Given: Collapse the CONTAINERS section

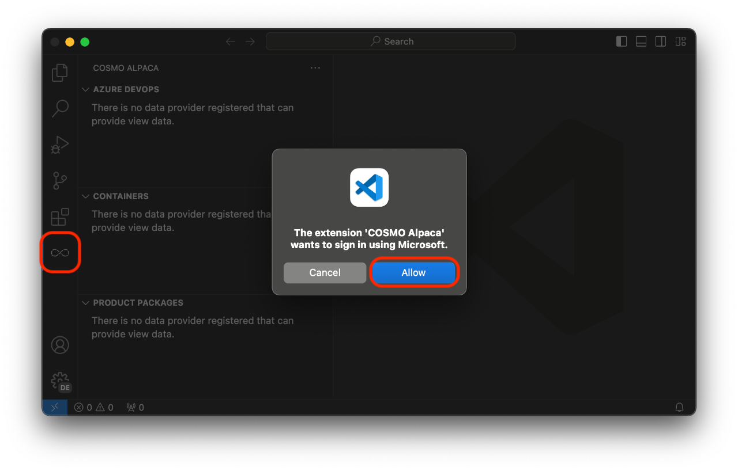Looking at the screenshot, I should point(85,196).
